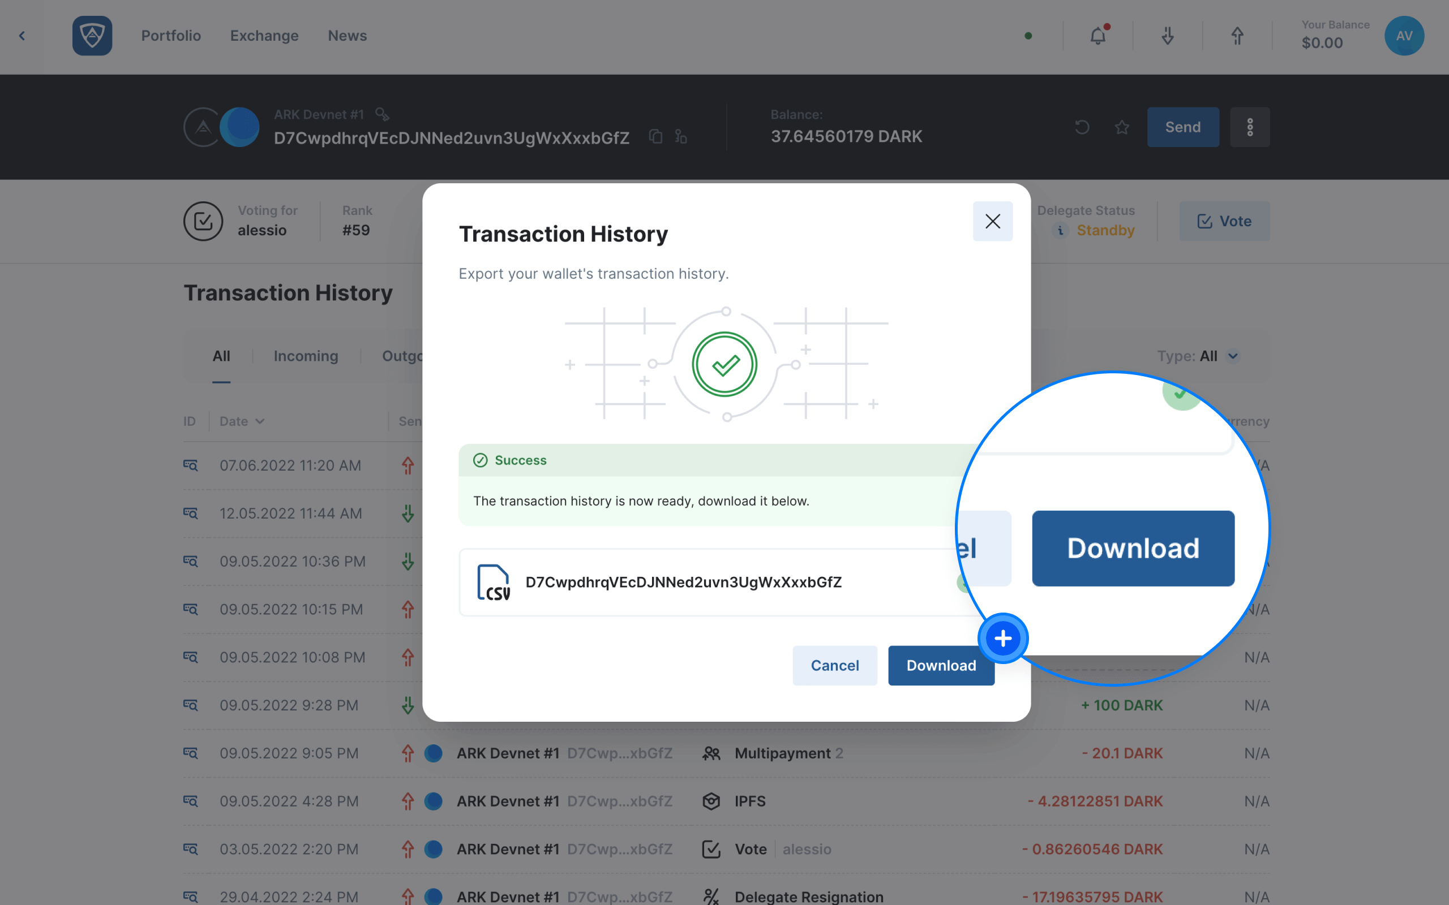Click the Vote button
The width and height of the screenshot is (1449, 905).
pos(1224,221)
